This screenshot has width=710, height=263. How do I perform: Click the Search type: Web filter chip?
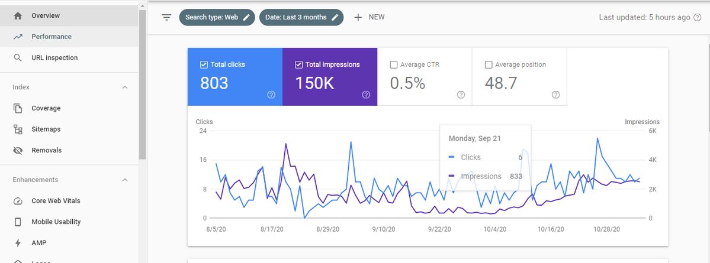point(217,17)
